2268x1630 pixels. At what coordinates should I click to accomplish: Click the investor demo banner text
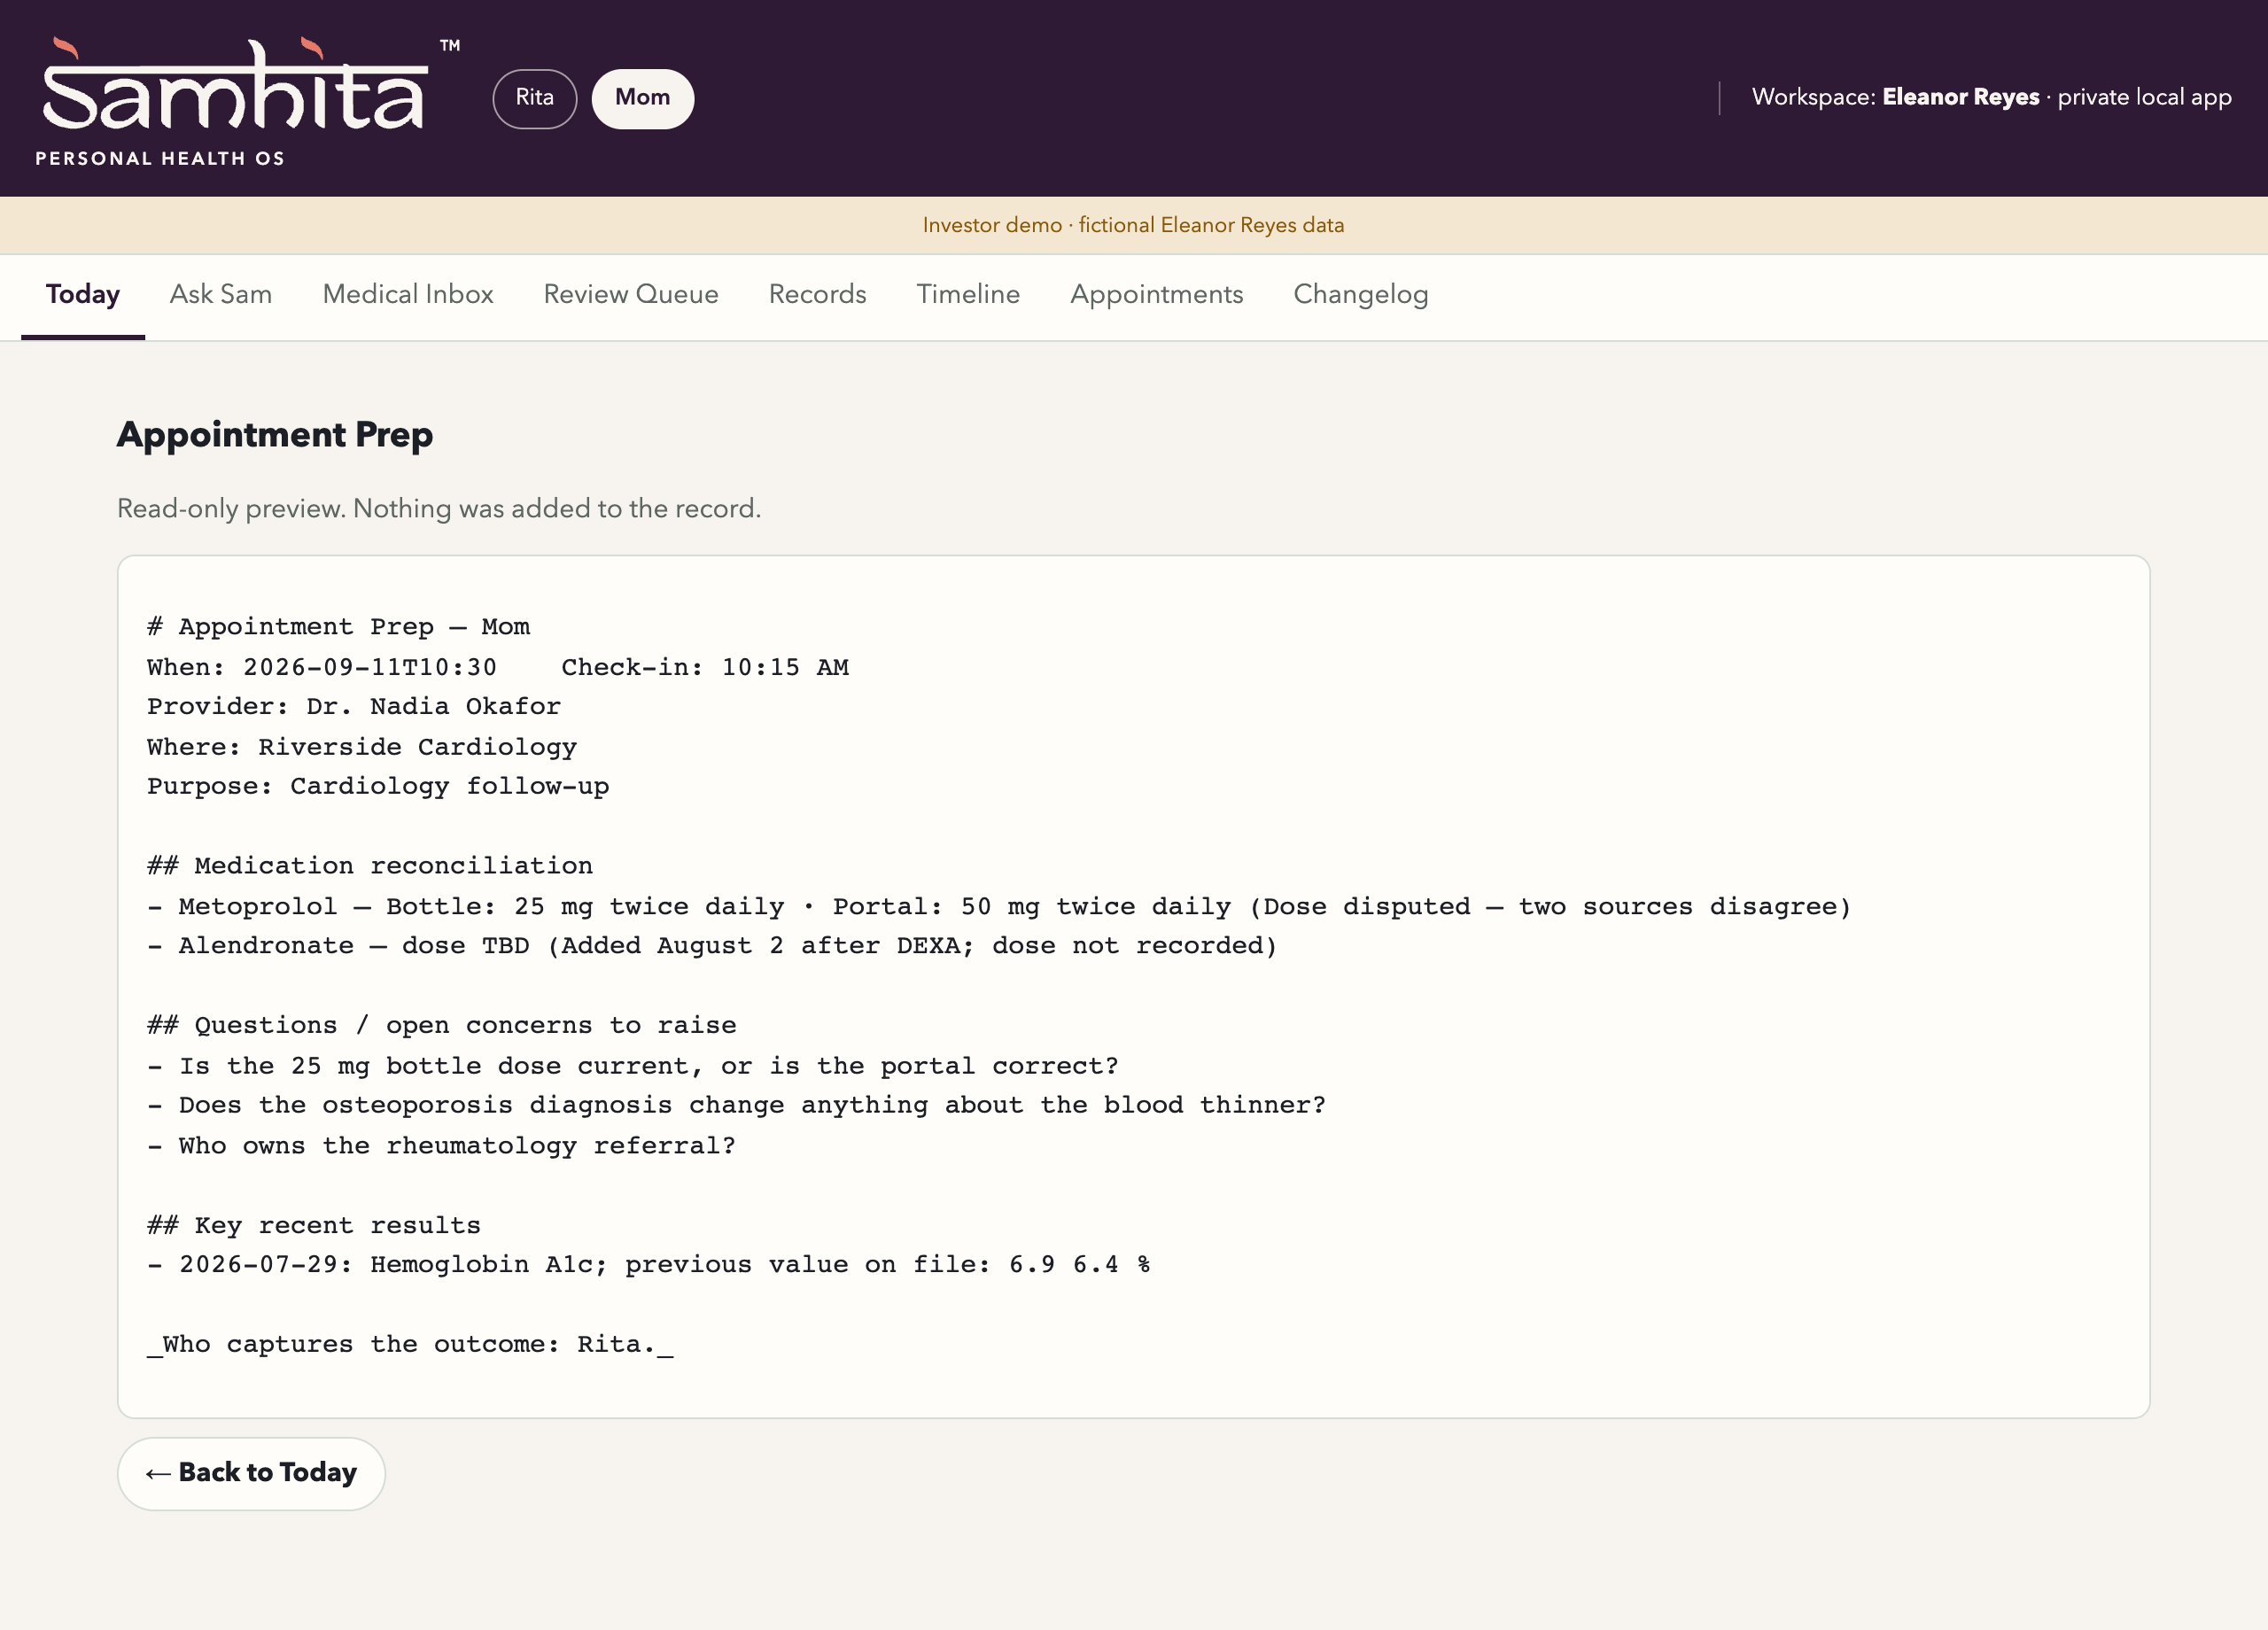coord(1133,225)
